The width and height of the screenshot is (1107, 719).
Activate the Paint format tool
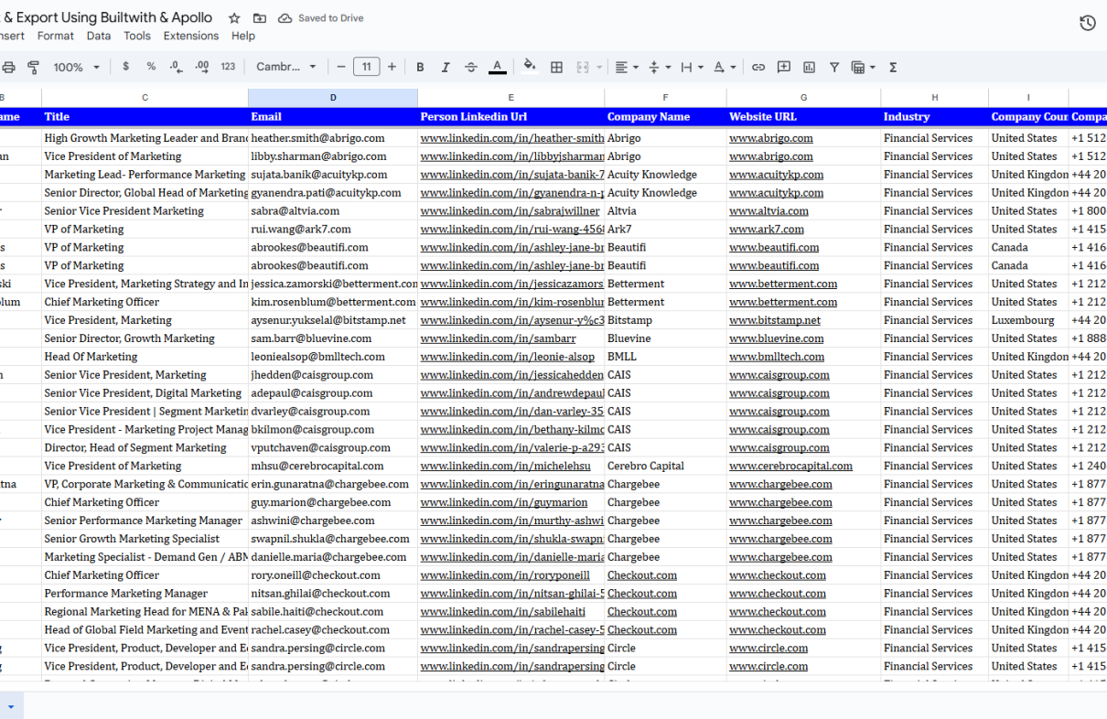(x=34, y=67)
